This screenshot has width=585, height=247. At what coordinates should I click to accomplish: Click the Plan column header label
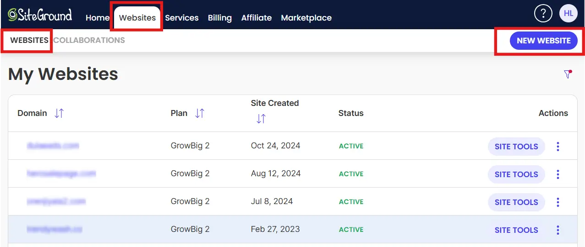coord(179,113)
